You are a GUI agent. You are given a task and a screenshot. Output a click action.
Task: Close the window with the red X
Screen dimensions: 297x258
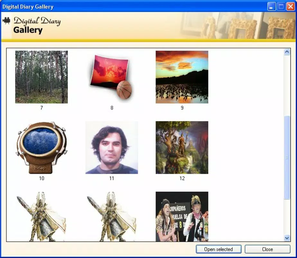(290, 7)
